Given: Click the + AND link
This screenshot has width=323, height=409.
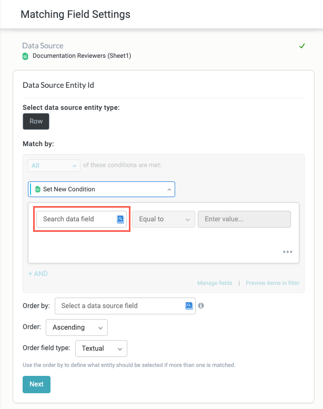Looking at the screenshot, I should pyautogui.click(x=38, y=273).
